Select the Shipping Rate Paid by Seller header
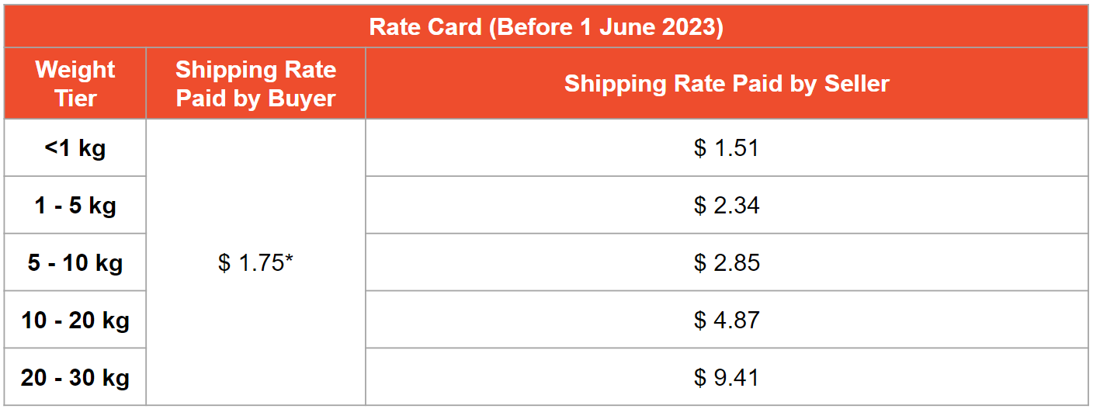This screenshot has width=1093, height=409. click(x=727, y=84)
